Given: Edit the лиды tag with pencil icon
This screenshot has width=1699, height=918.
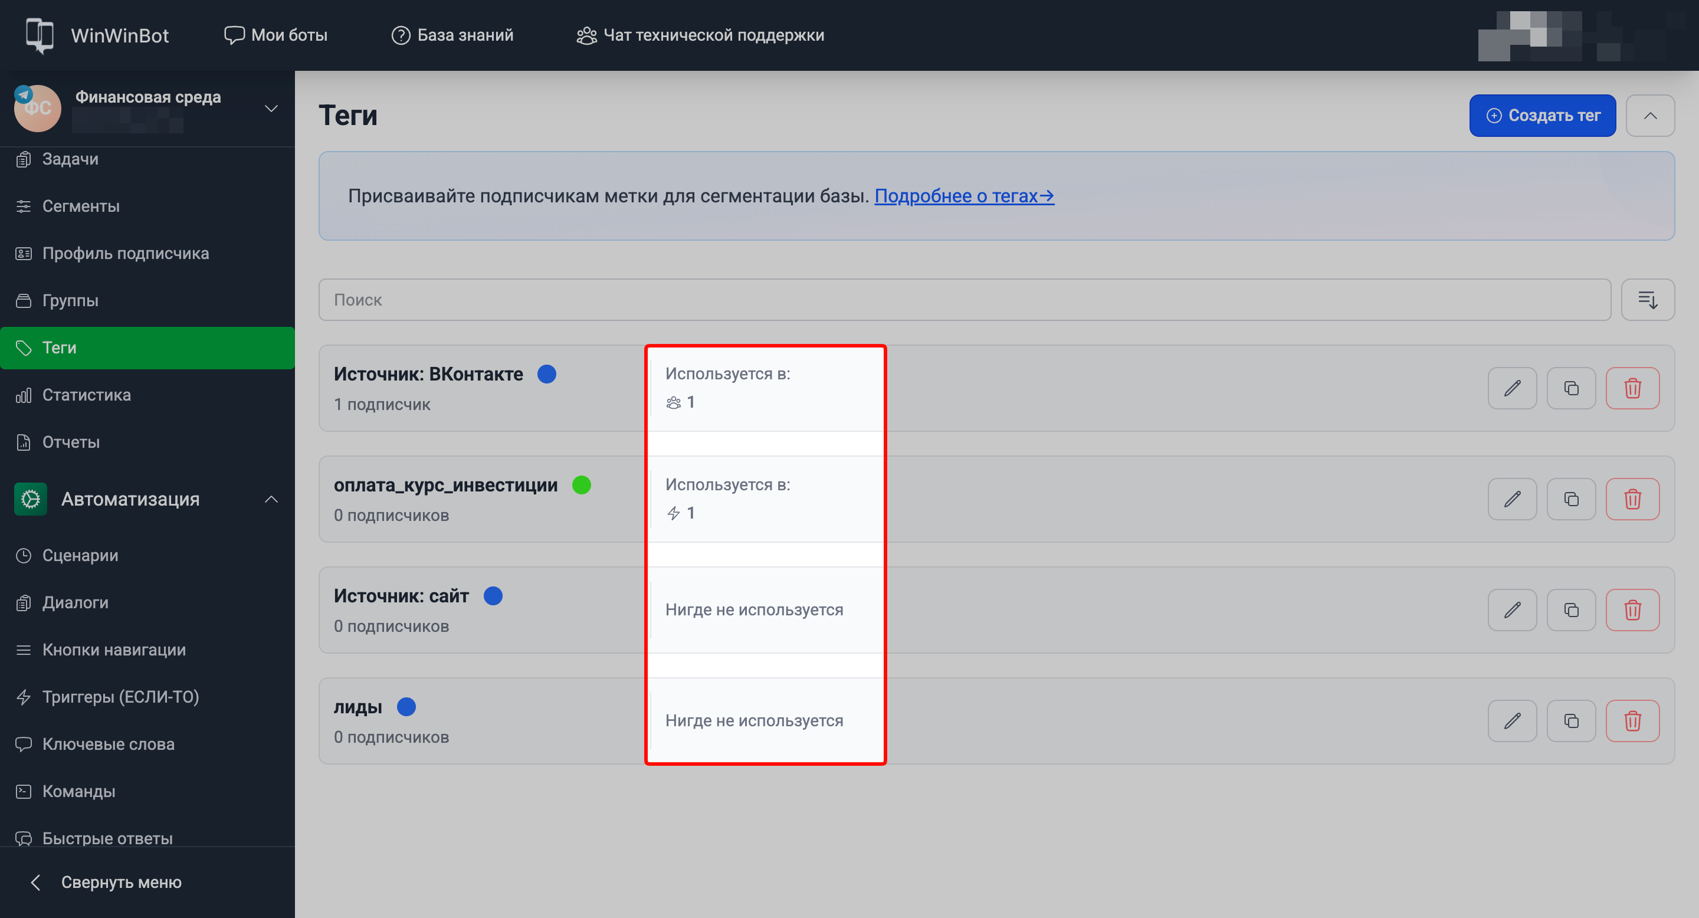Looking at the screenshot, I should pos(1511,720).
